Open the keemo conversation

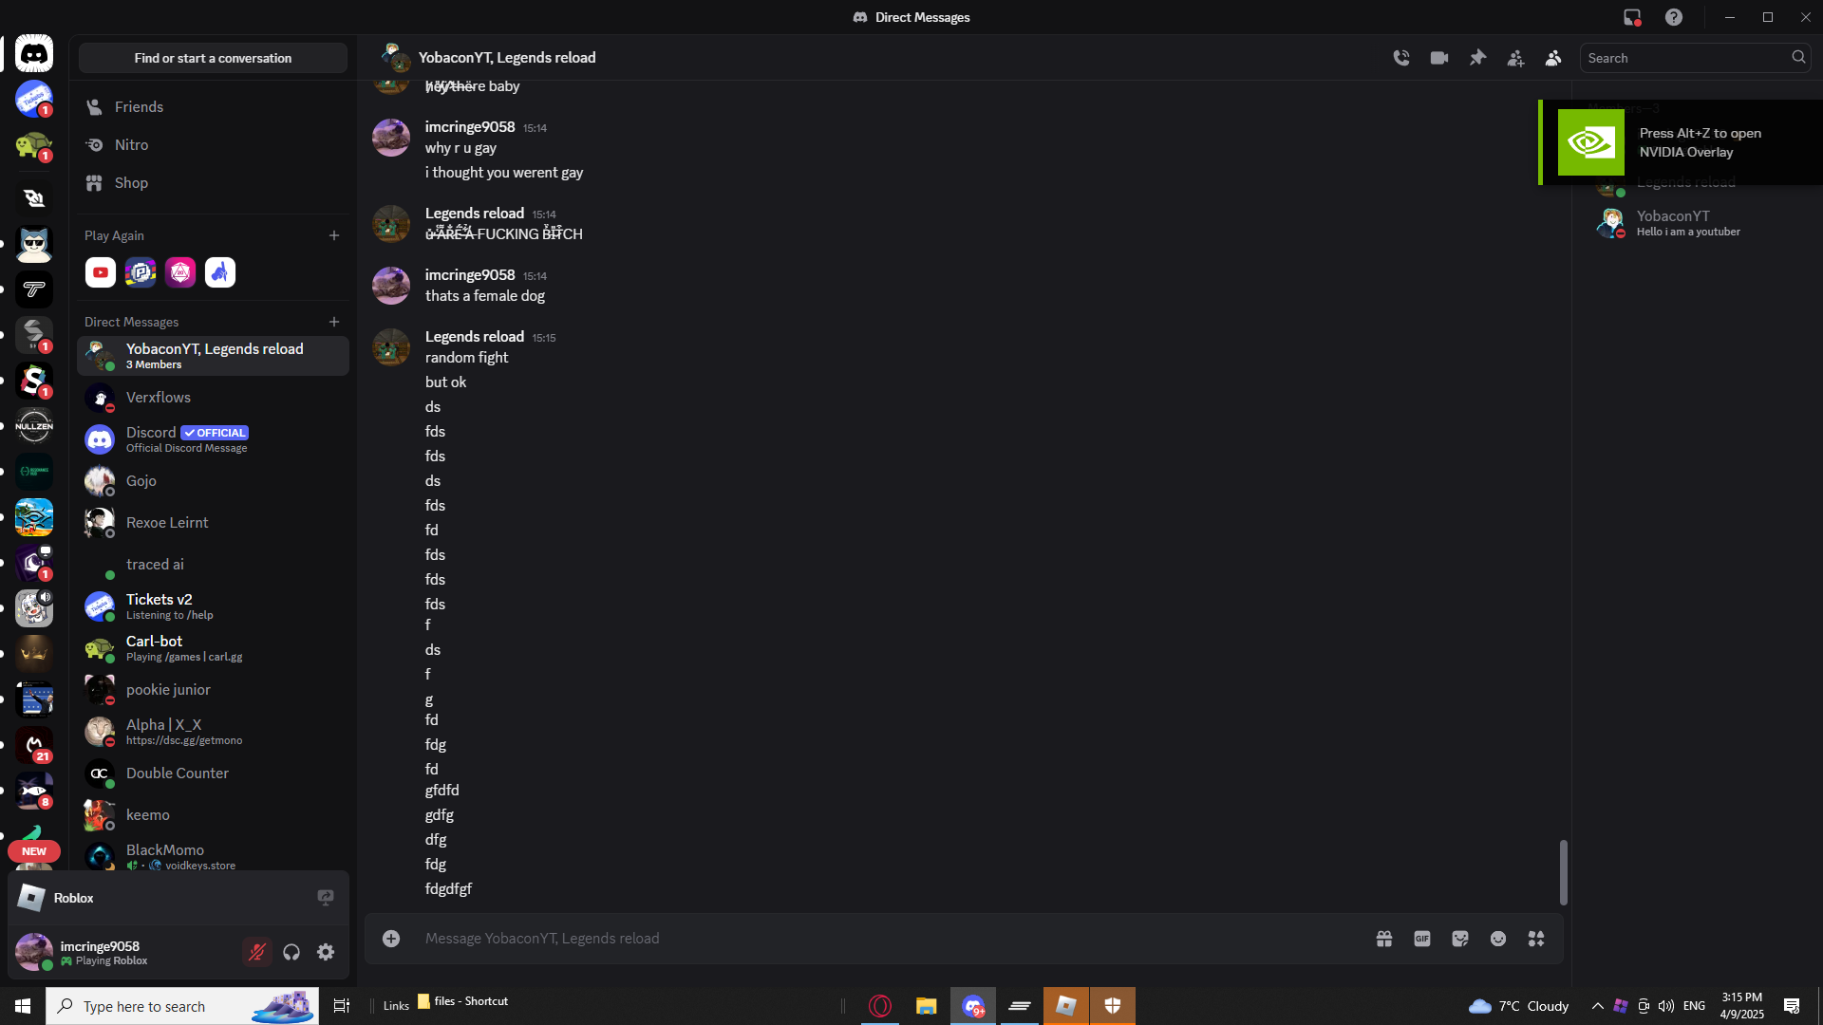pos(213,815)
